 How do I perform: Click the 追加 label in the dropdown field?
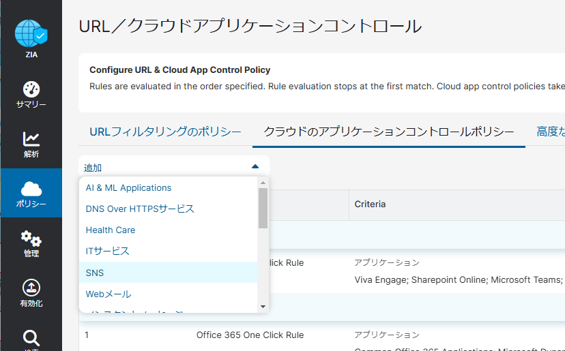[93, 168]
